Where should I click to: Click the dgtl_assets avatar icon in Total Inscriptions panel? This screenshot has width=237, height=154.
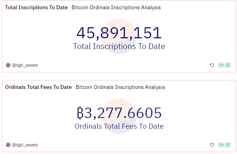click(x=8, y=65)
